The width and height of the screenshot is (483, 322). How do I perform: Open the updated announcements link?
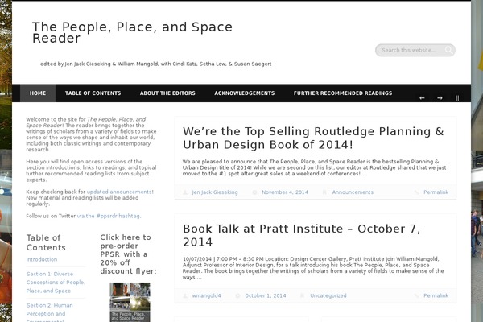click(119, 192)
